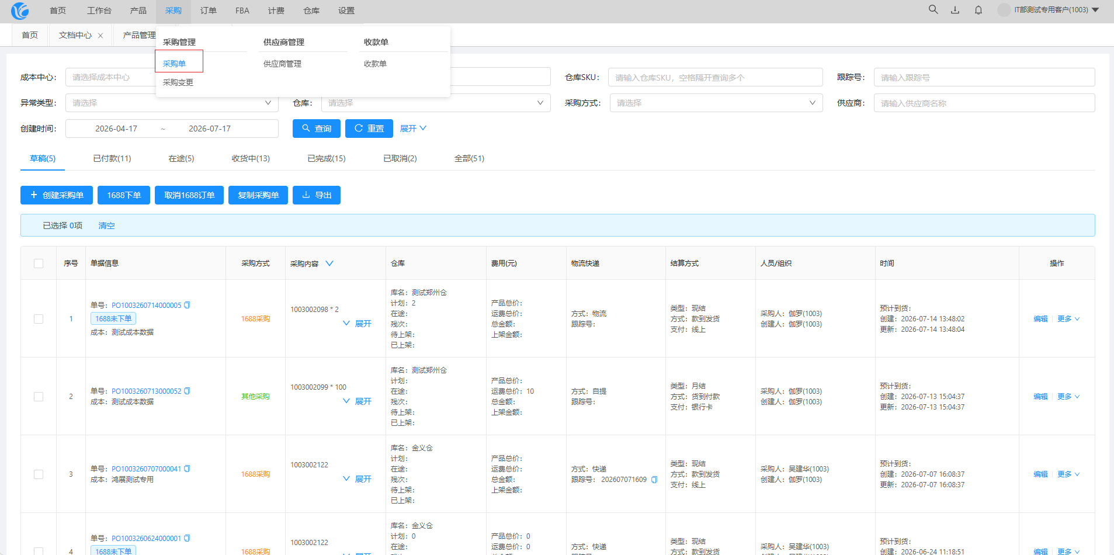1114x555 pixels.
Task: Toggle the select-all checkbox in table header
Action: pos(39,263)
